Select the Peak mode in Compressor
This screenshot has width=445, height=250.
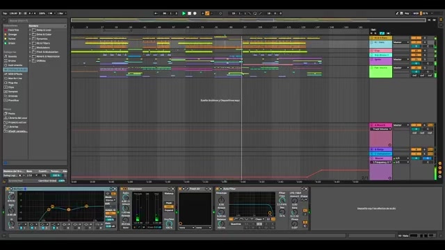click(x=168, y=203)
